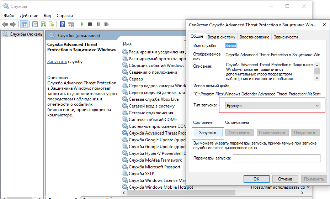Screen dimensions: 330x199
Task: Switch to the Зависимости tab
Action: [286, 37]
